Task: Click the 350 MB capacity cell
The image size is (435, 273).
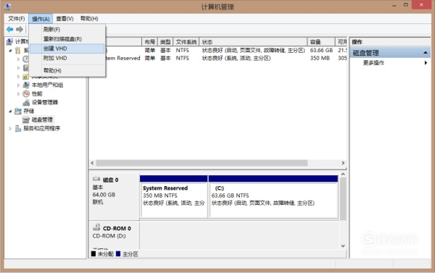Action: point(320,58)
